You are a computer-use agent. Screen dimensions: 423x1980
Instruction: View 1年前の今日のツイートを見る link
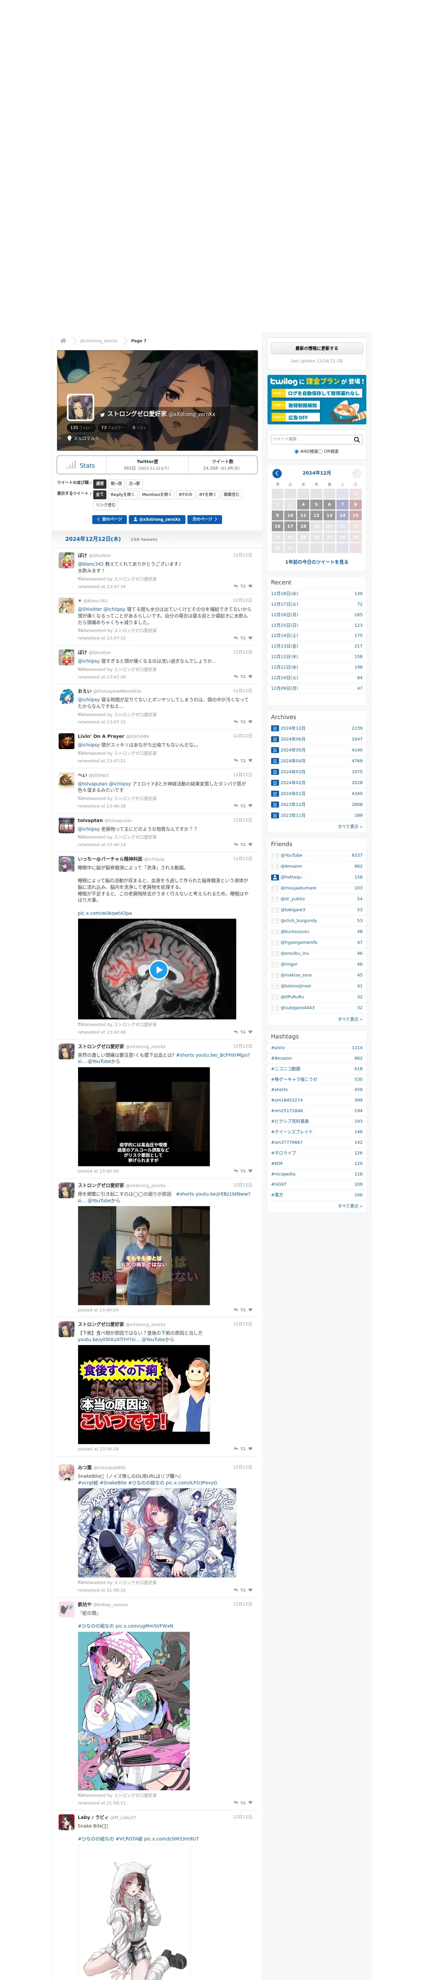point(317,562)
